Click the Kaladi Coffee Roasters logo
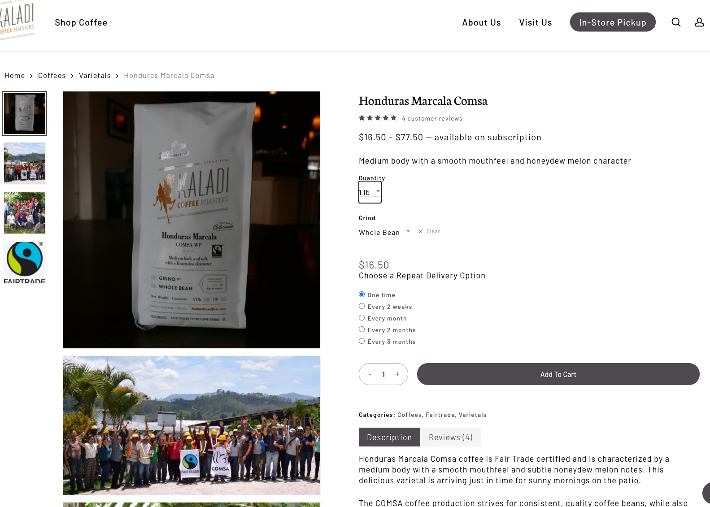 click(x=17, y=20)
